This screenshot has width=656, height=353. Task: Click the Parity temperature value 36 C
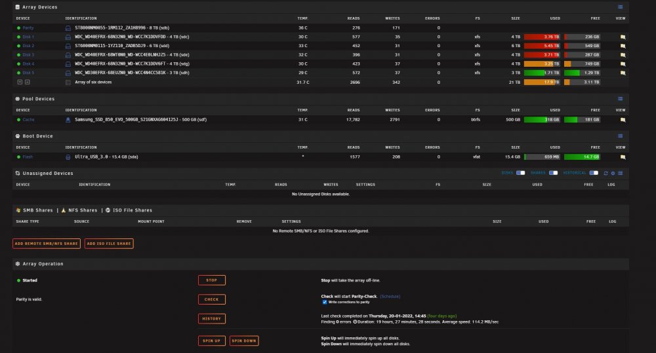[303, 28]
